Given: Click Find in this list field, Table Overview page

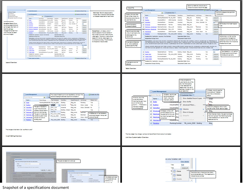Looking at the screenshot, I should pos(152,13).
